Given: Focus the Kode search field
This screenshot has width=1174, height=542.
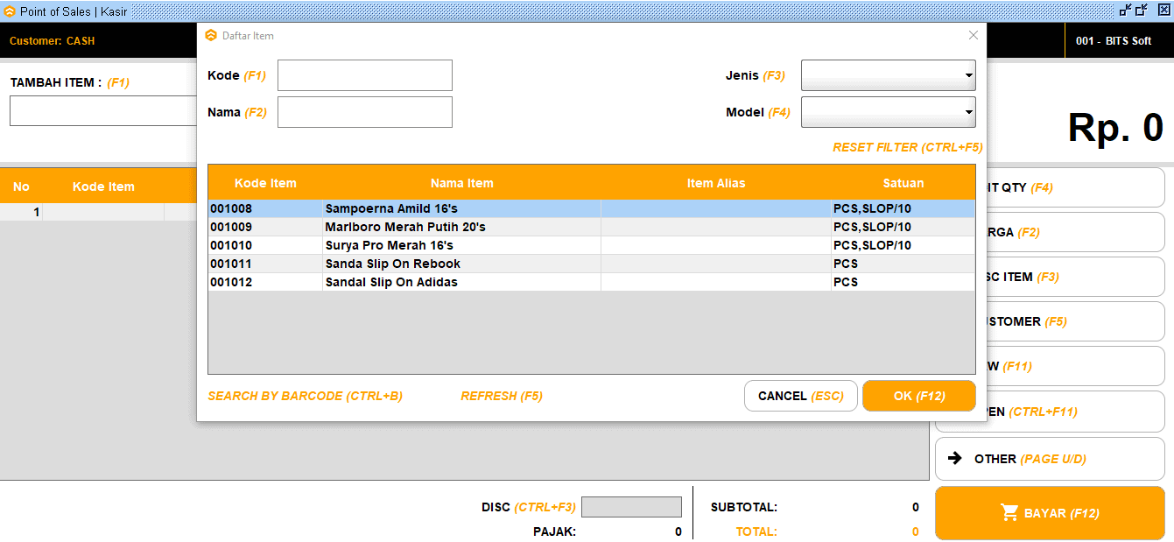Looking at the screenshot, I should [x=364, y=75].
